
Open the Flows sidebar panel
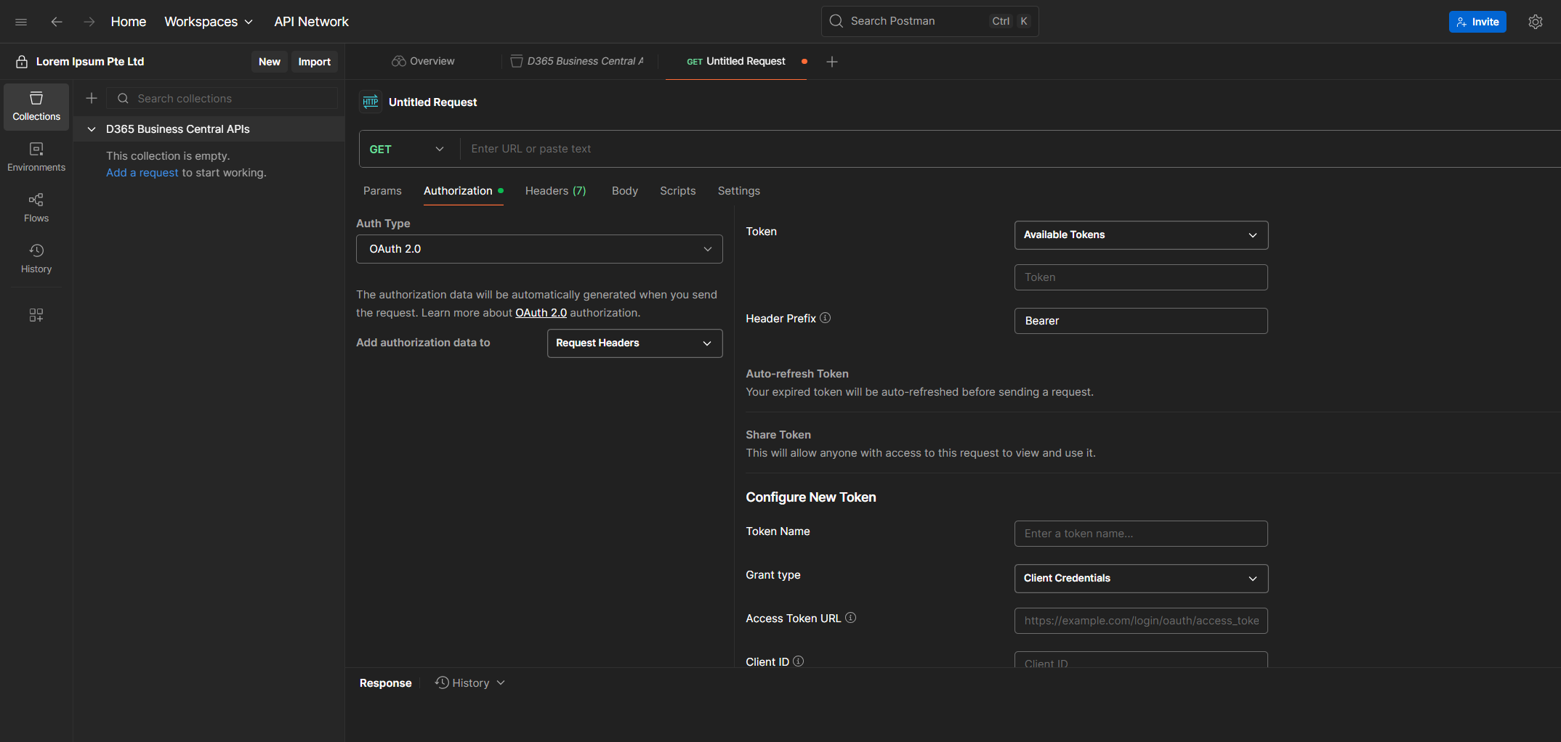(x=36, y=208)
